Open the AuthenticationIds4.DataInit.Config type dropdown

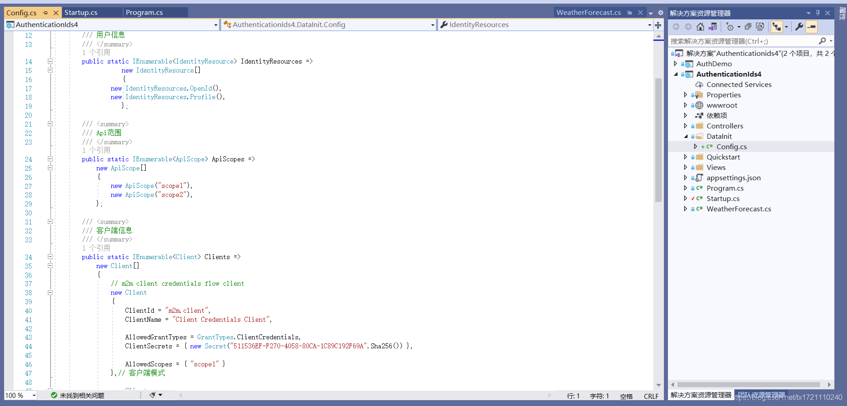coord(433,25)
